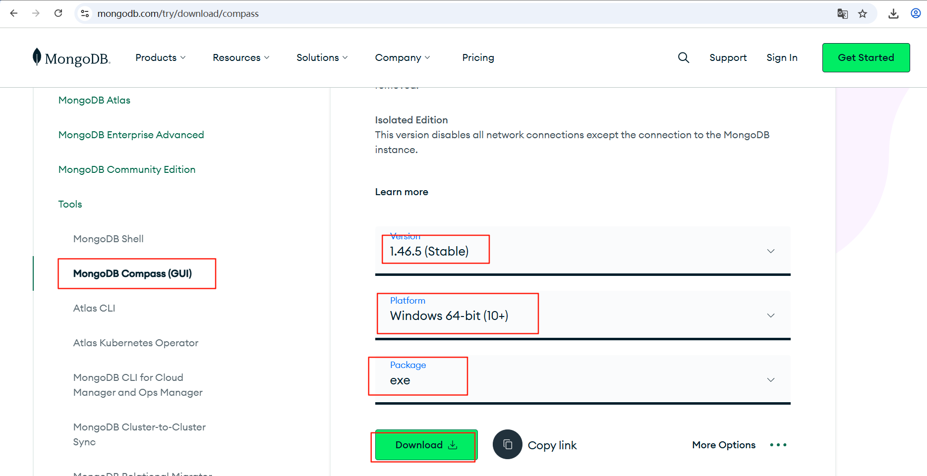Open the browser profile icon
The image size is (927, 476).
coord(916,13)
